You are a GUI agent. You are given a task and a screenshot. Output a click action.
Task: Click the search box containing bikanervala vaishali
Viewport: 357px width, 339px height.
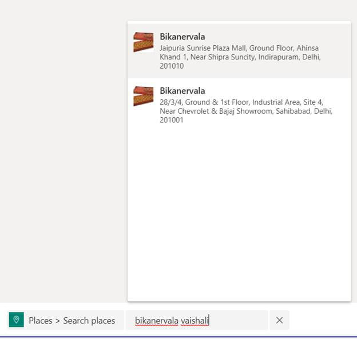pyautogui.click(x=197, y=320)
